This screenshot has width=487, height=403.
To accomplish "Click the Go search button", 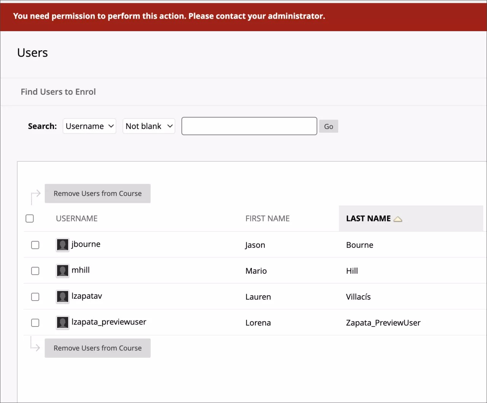I will tap(328, 126).
